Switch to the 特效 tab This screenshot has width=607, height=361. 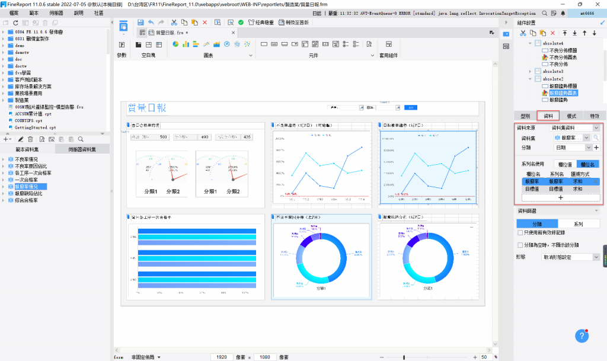pos(594,116)
